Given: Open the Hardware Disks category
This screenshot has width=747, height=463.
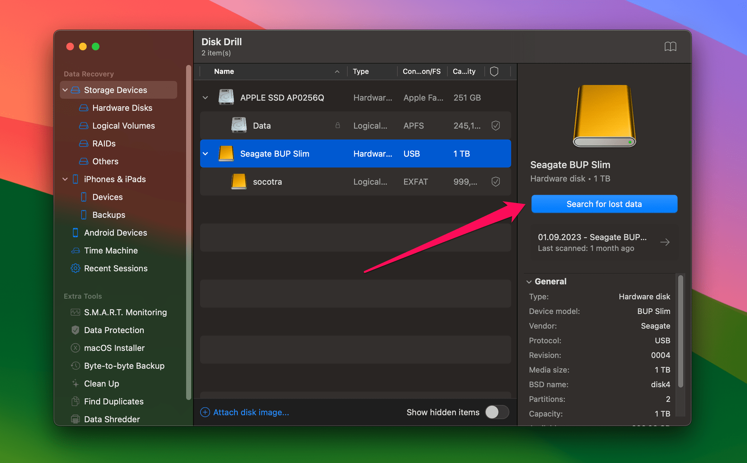Looking at the screenshot, I should 122,108.
